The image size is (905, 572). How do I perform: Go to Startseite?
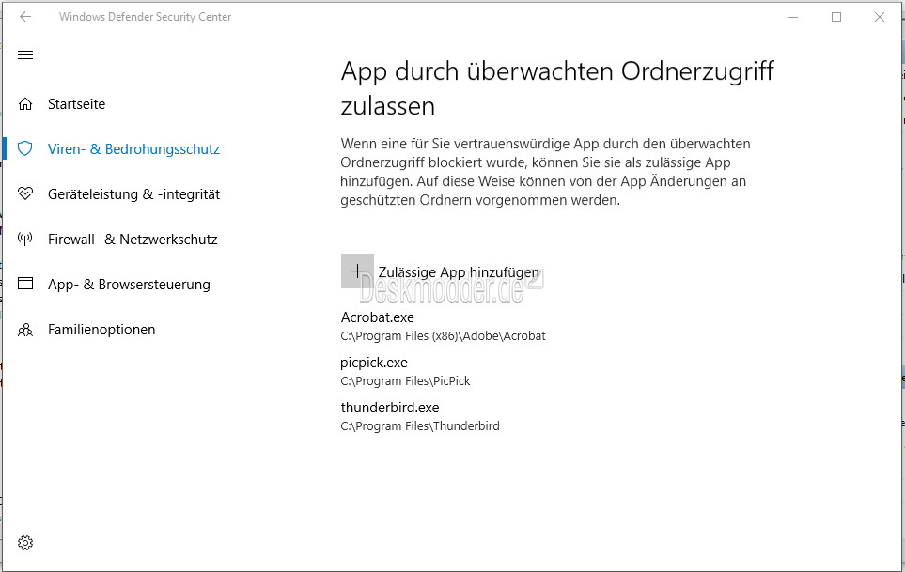click(76, 104)
